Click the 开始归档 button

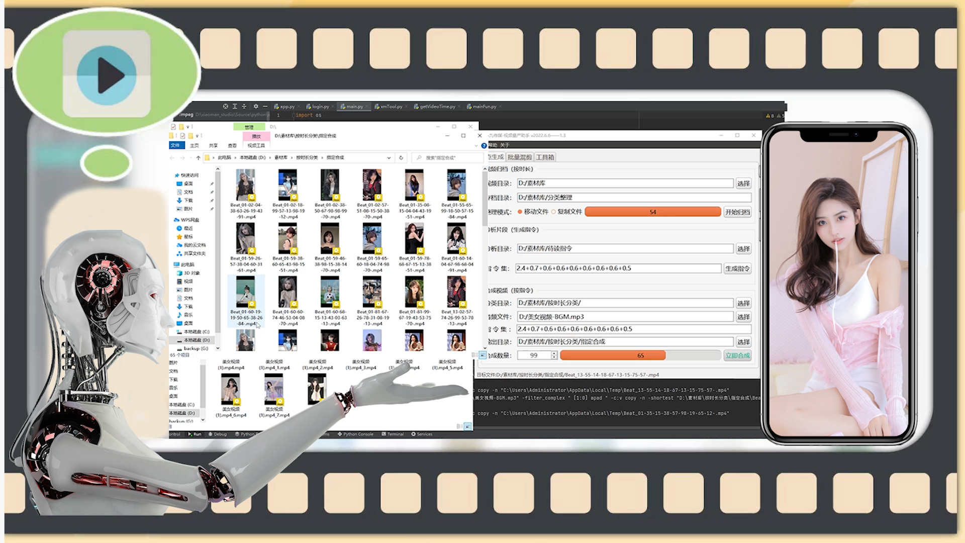[737, 212]
